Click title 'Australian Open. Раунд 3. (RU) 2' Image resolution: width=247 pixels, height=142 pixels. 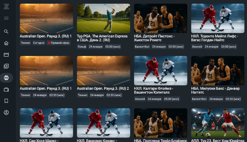pyautogui.click(x=103, y=89)
